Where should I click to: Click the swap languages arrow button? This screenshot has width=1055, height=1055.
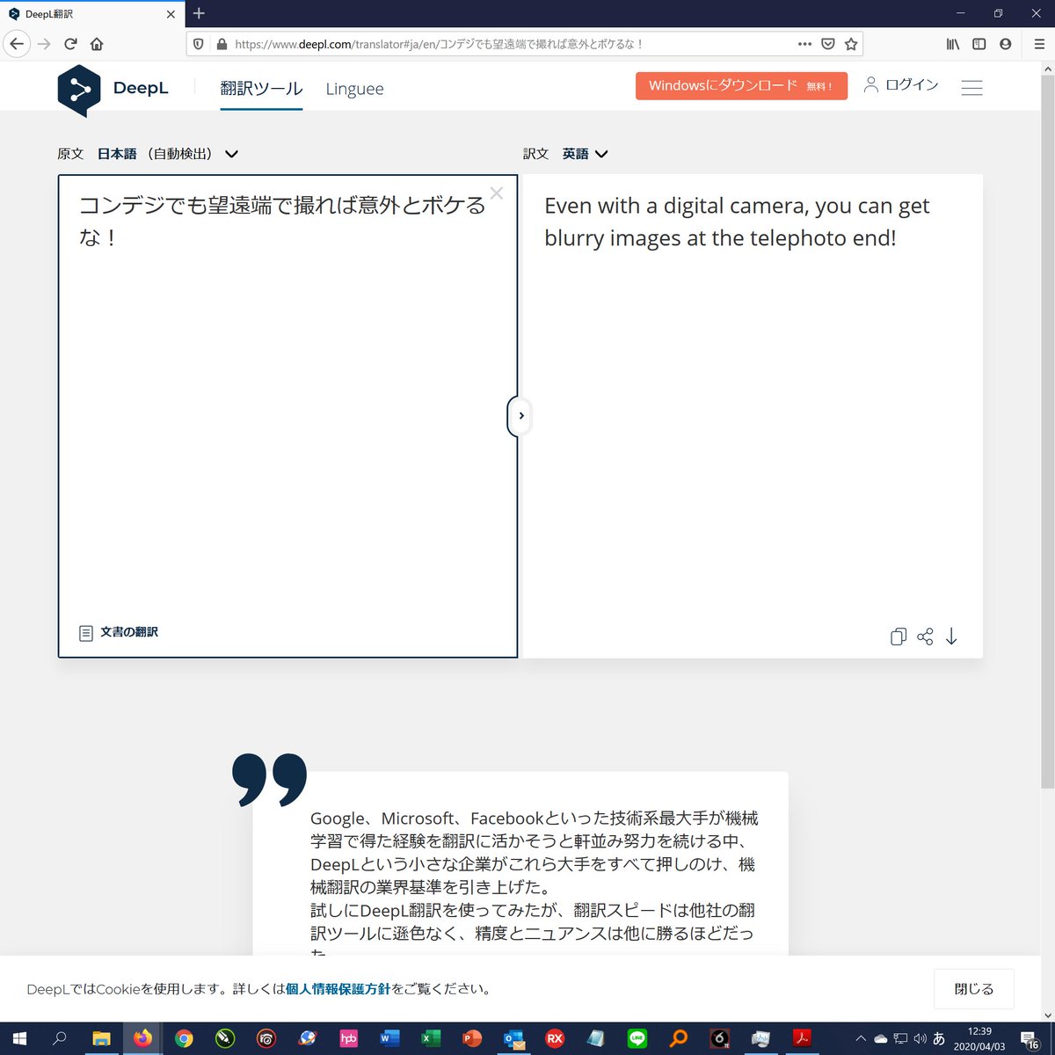point(520,416)
